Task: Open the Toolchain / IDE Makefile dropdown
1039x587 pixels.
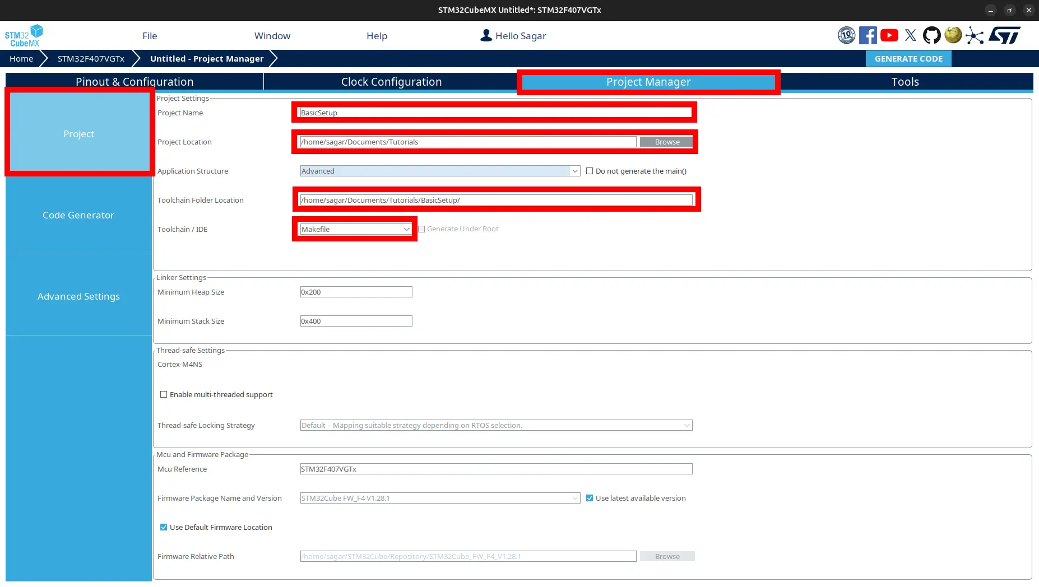Action: [356, 229]
